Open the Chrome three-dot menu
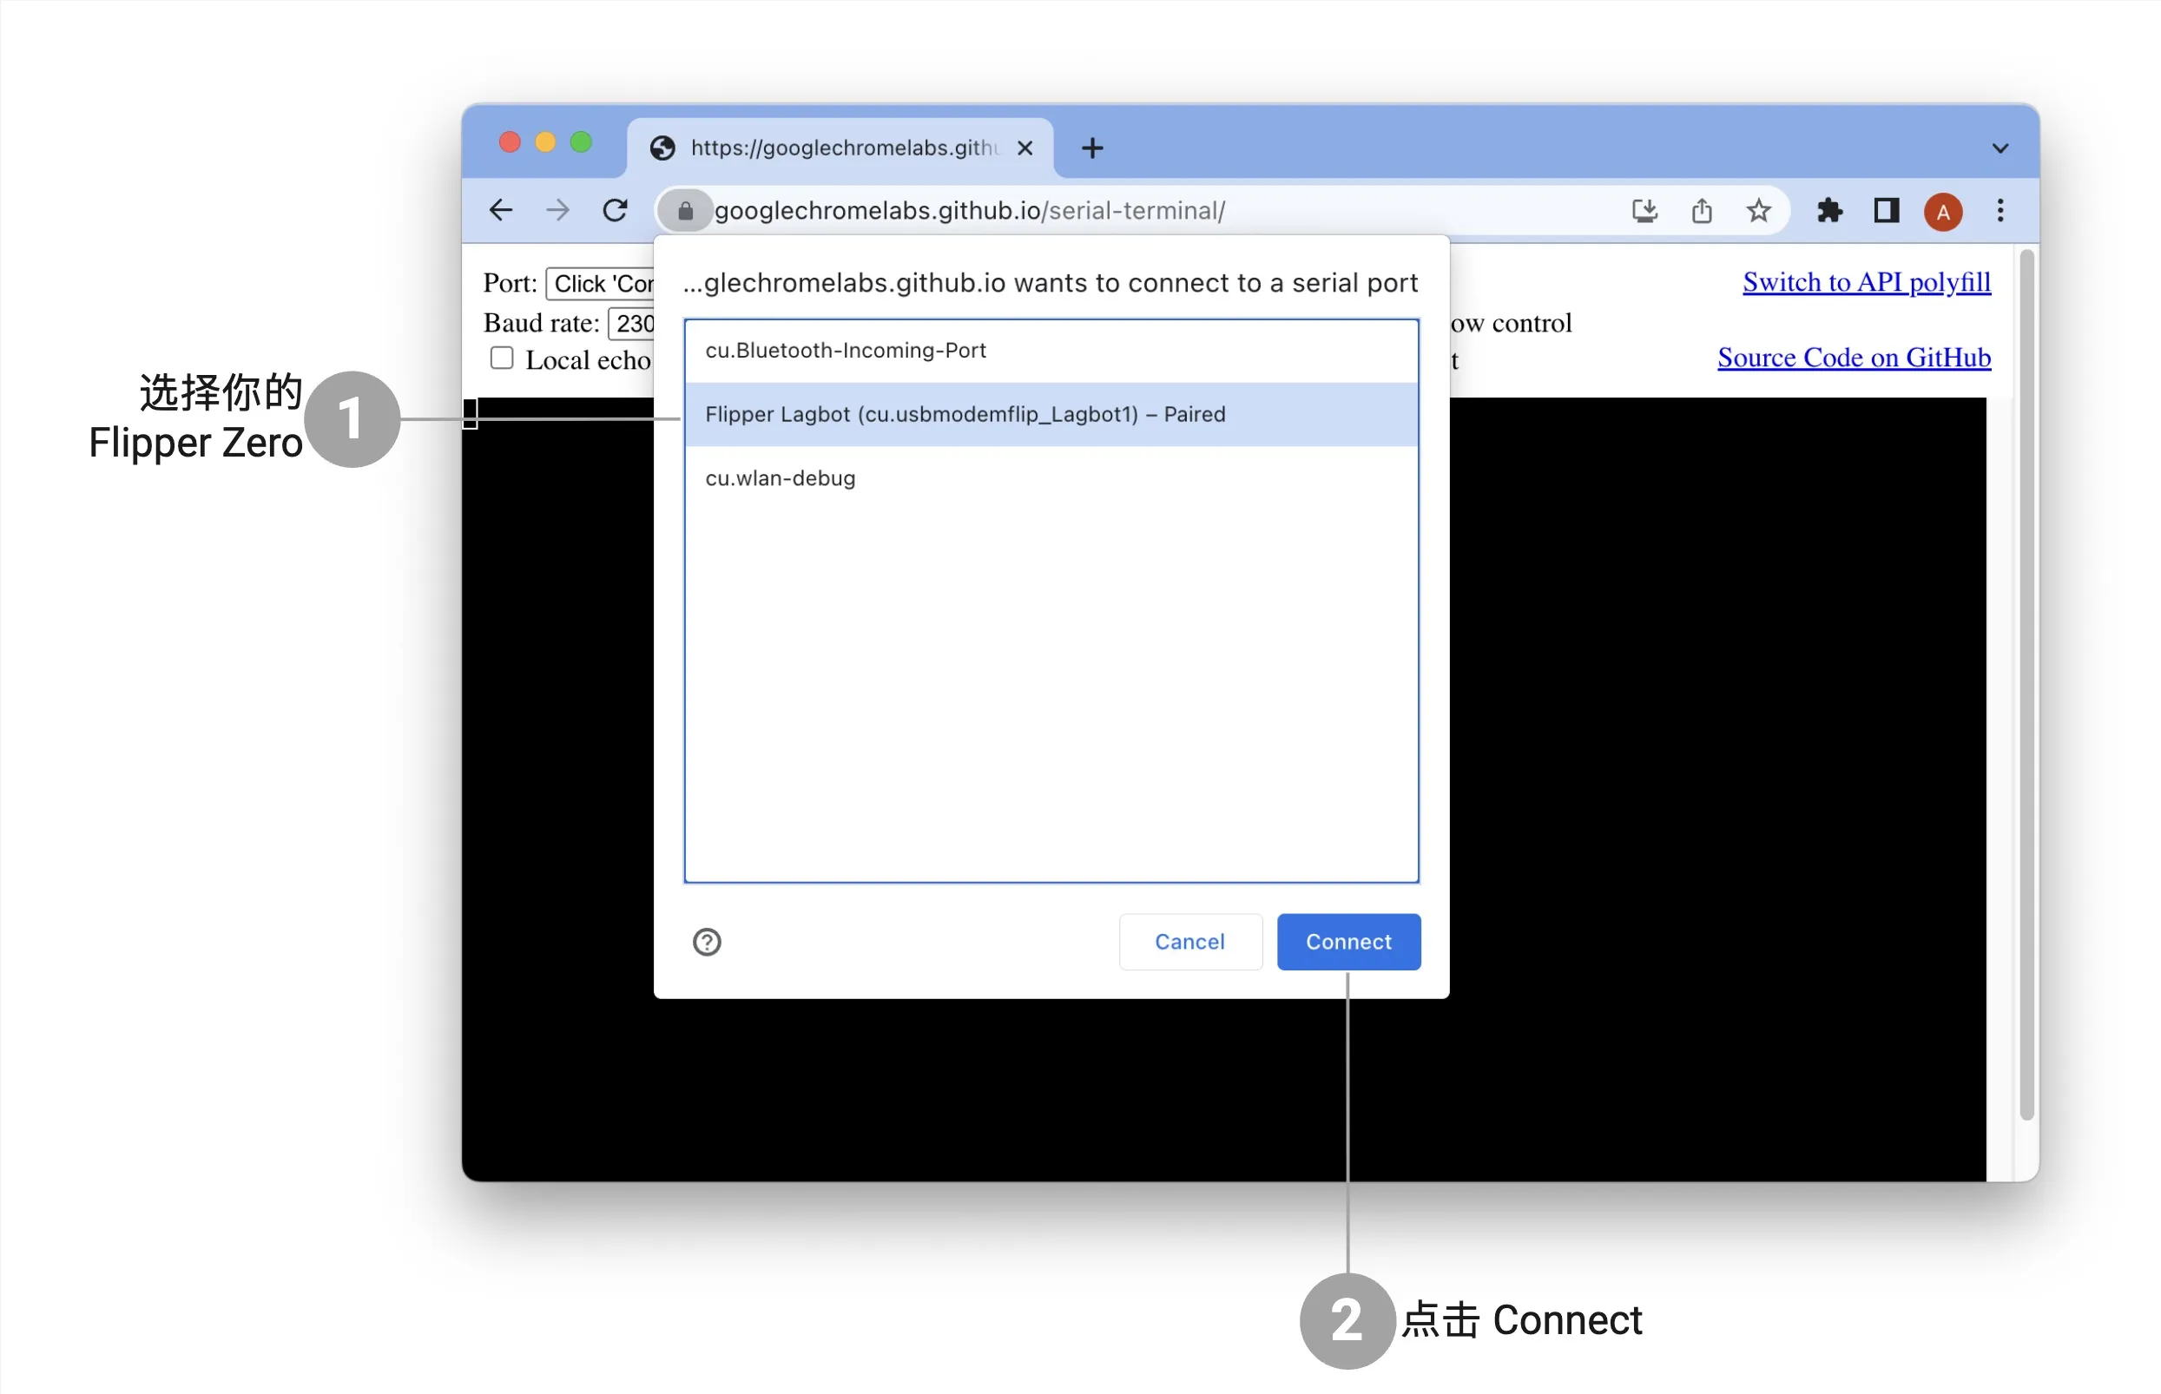The image size is (2161, 1394). point(2000,211)
